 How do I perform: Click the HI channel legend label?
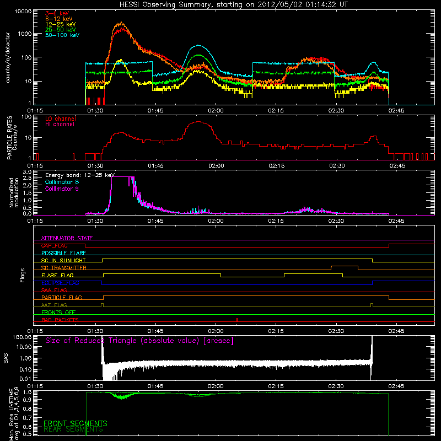[x=60, y=125]
